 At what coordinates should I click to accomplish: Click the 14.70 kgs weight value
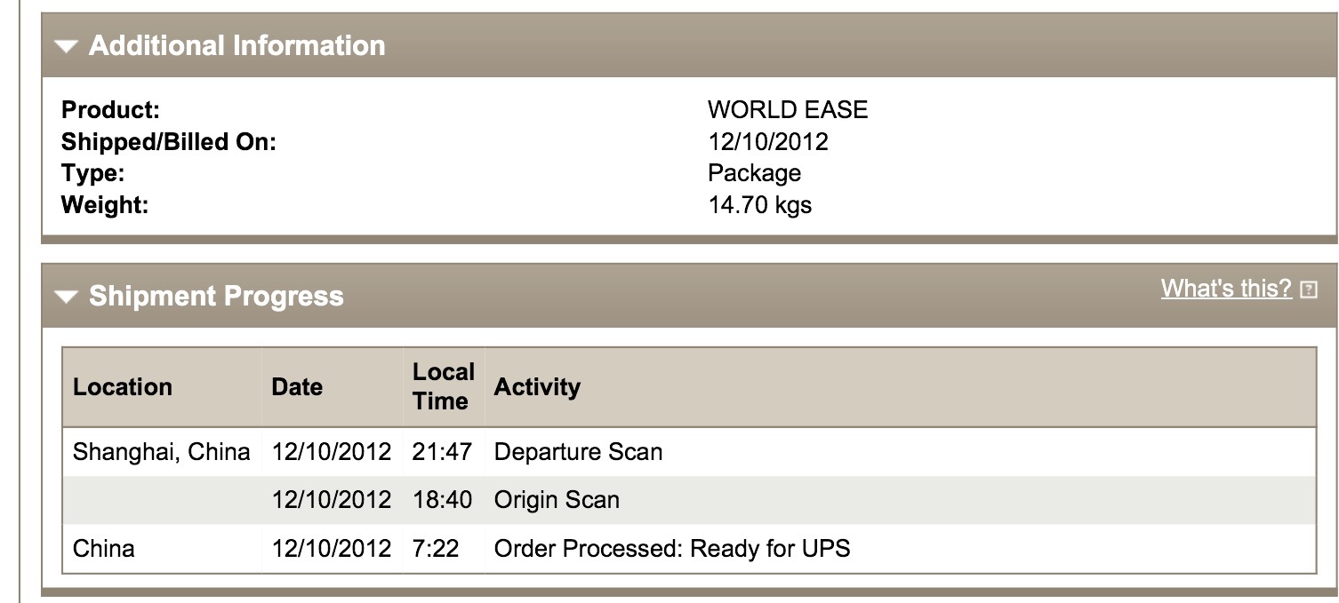tap(760, 205)
